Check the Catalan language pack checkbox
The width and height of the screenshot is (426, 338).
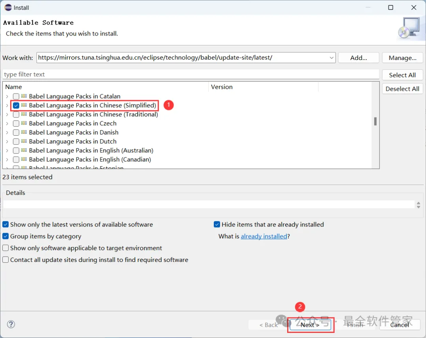pos(16,97)
